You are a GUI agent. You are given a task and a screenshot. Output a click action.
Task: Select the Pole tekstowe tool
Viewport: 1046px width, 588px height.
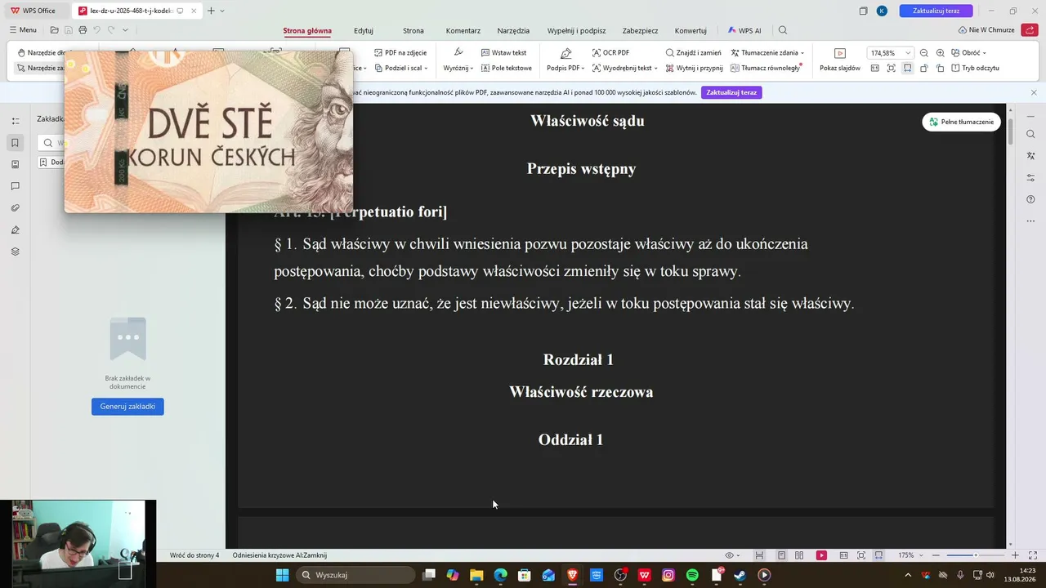point(506,68)
